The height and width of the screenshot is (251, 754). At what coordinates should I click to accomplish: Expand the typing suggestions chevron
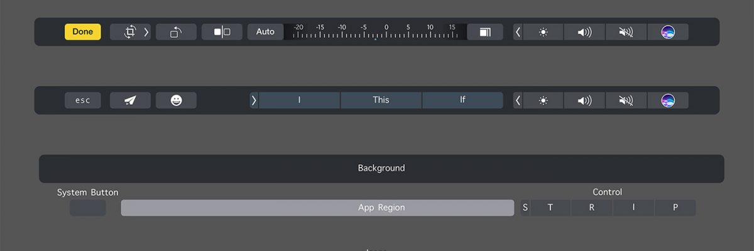(254, 100)
